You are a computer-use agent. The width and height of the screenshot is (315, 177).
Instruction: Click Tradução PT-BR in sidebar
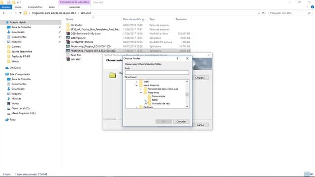[x=21, y=57]
